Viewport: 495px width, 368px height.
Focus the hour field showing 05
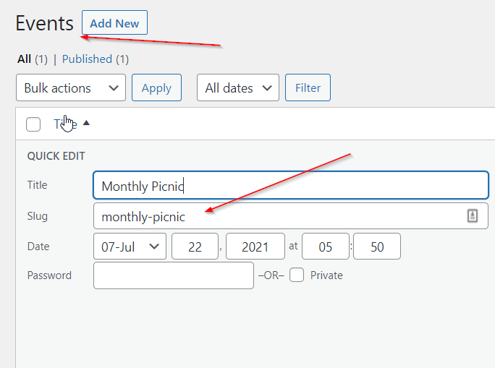click(x=325, y=247)
